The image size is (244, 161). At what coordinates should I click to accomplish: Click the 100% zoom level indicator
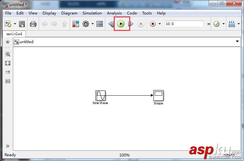pyautogui.click(x=124, y=155)
